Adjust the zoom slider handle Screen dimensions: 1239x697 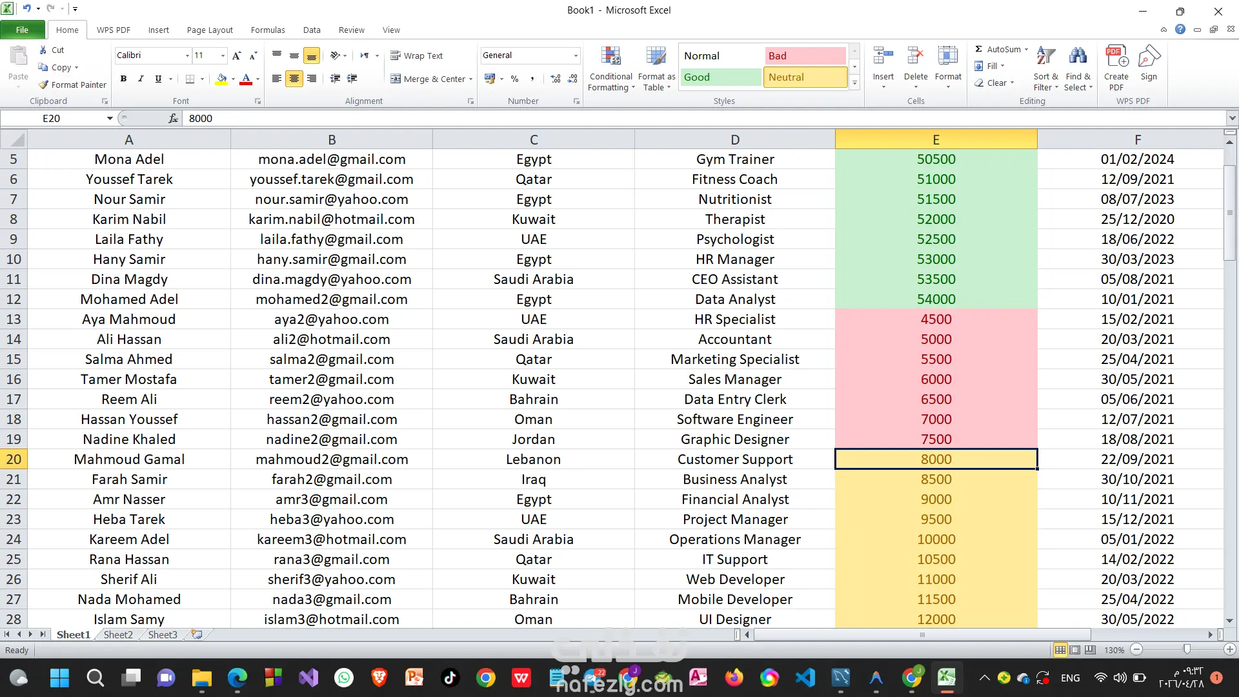click(x=1187, y=649)
